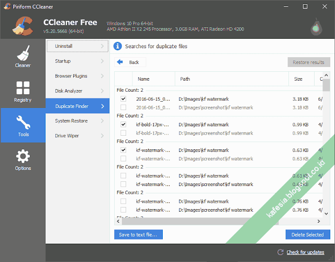Image resolution: width=335 pixels, height=262 pixels.
Task: Check 0.76 KB kf-watermark file in Images\kf watermark
Action: pos(124,201)
